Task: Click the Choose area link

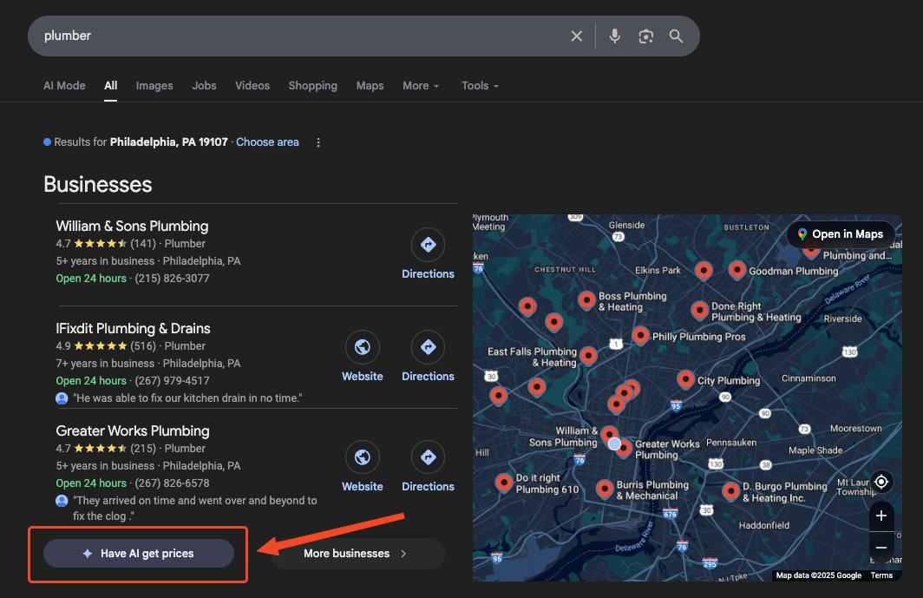Action: tap(267, 142)
